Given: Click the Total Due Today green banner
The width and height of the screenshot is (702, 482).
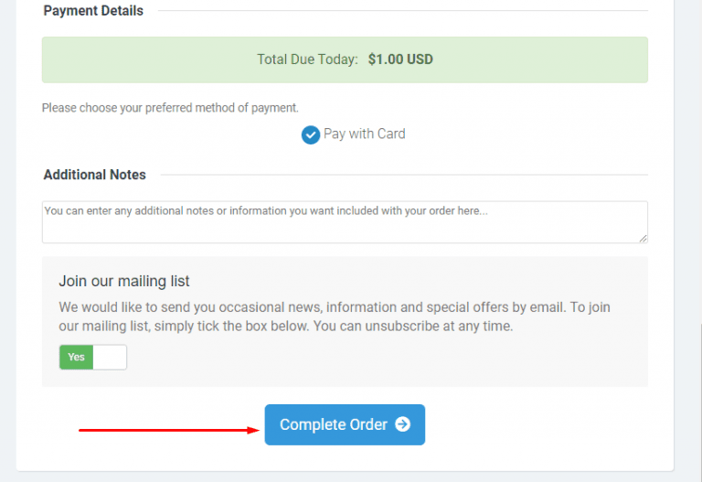Looking at the screenshot, I should click(x=345, y=59).
